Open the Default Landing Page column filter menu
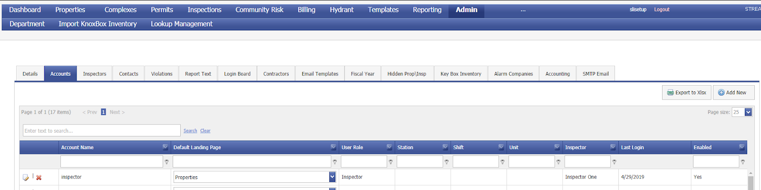Image resolution: width=761 pixels, height=190 pixels. tap(333, 147)
